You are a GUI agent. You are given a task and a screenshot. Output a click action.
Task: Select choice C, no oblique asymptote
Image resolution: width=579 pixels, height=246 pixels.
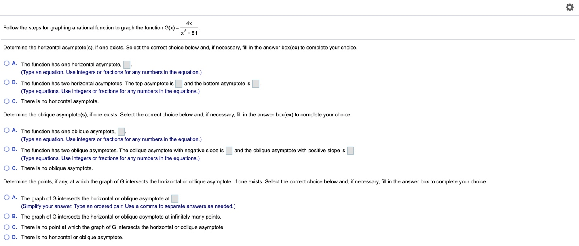click(x=6, y=168)
